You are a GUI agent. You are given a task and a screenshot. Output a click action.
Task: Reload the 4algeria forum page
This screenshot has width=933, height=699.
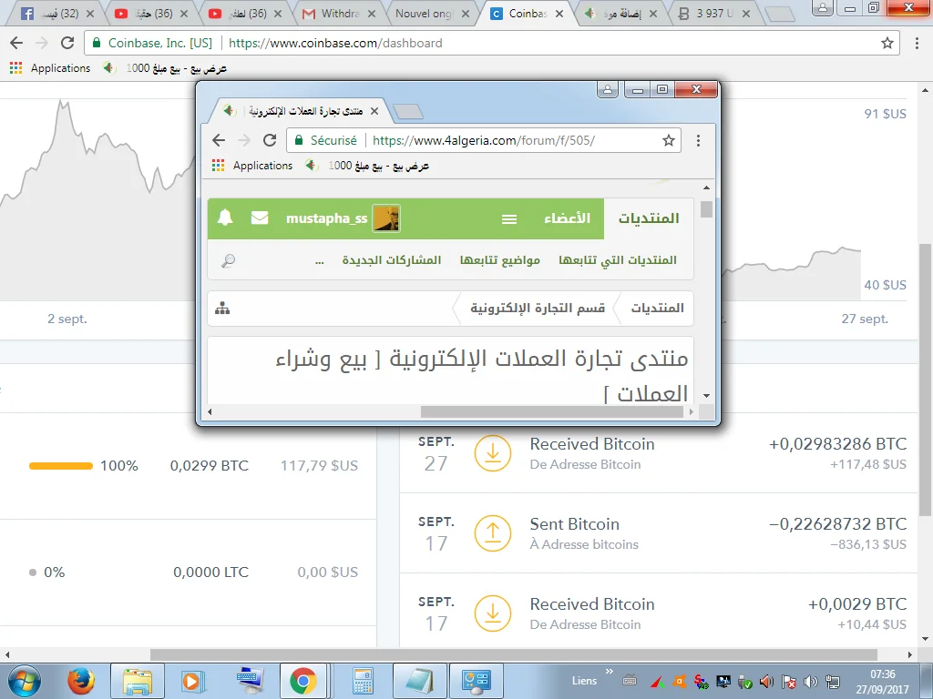click(269, 140)
